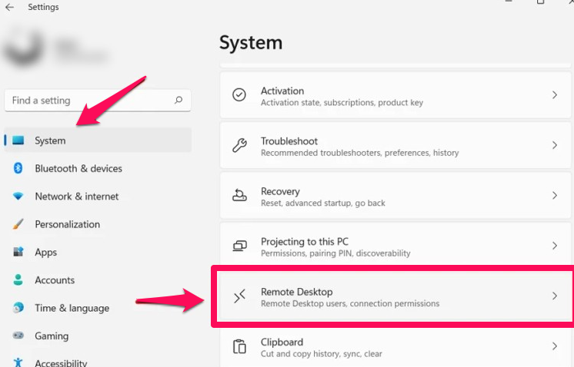Click 'Recommended troubleshooters, preferences, history' text
This screenshot has height=367, width=574.
pos(359,153)
